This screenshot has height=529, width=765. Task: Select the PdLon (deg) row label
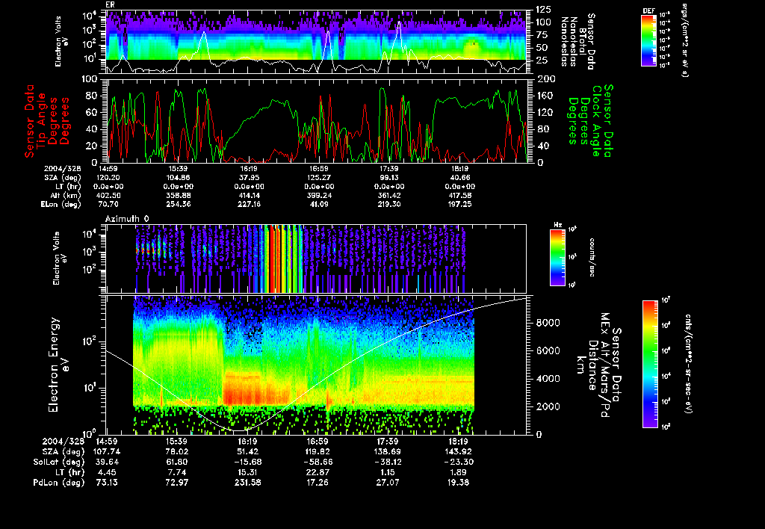point(58,483)
